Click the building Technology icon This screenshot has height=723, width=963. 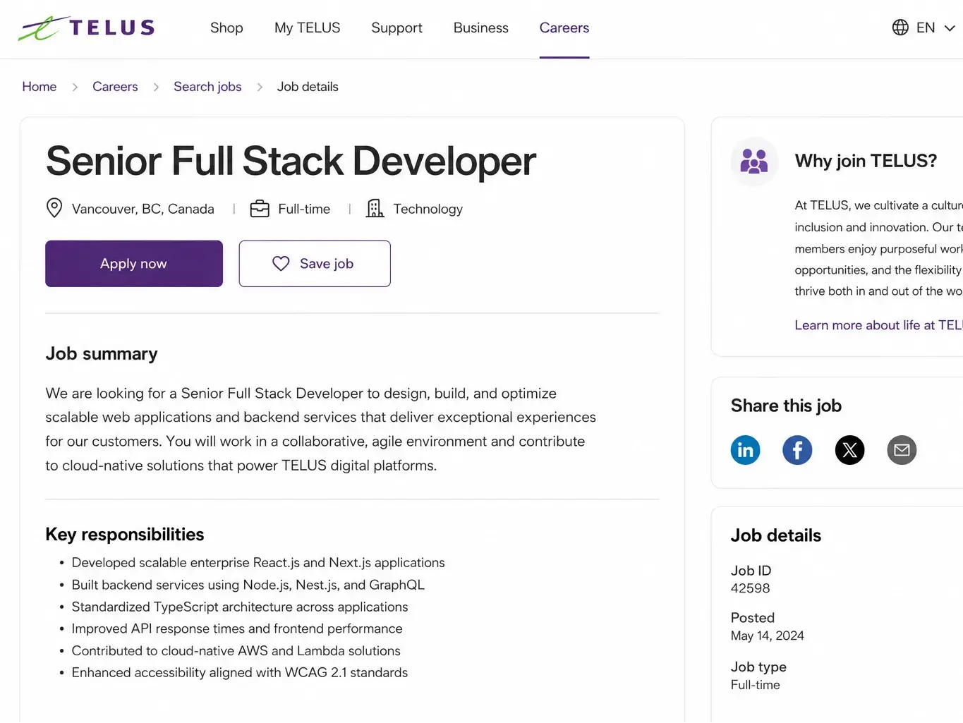pos(375,208)
